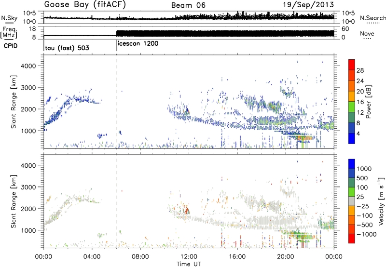Click the 1000 tick on velocity panel axis
Screen dimensions: 386x267
(28, 230)
